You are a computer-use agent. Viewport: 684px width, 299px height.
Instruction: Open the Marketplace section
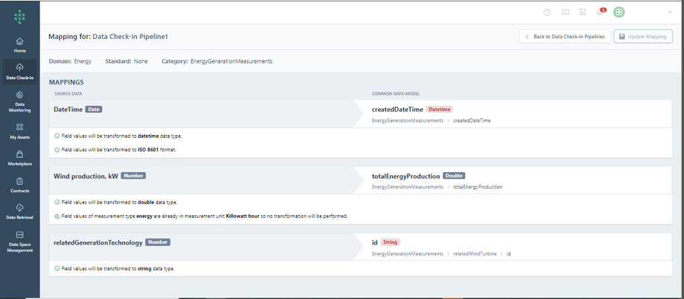[20, 158]
